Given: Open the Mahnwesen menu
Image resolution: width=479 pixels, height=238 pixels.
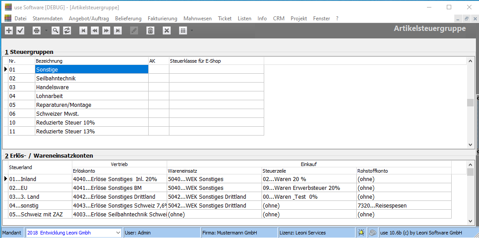Looking at the screenshot, I should pyautogui.click(x=197, y=19).
